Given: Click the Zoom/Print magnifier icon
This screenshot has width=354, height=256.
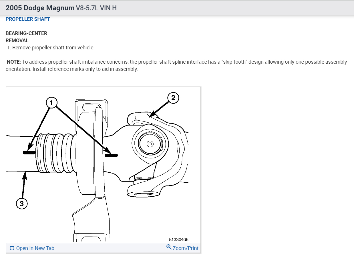Looking at the screenshot, I should [169, 247].
